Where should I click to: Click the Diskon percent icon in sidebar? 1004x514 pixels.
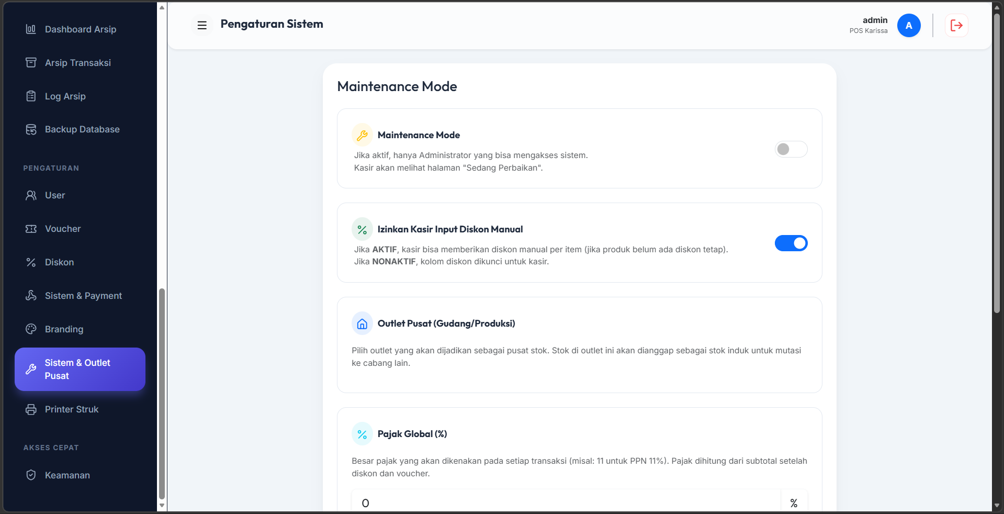[31, 262]
